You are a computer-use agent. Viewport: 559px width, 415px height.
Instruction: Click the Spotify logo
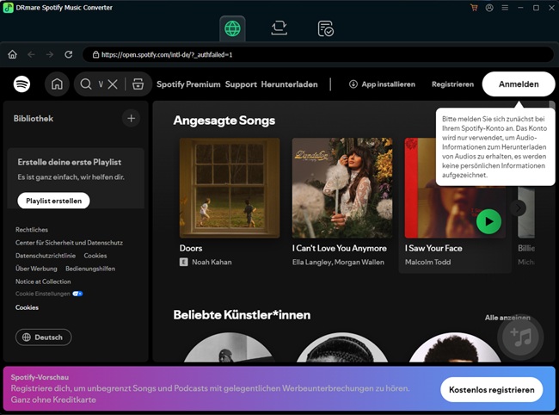click(21, 84)
